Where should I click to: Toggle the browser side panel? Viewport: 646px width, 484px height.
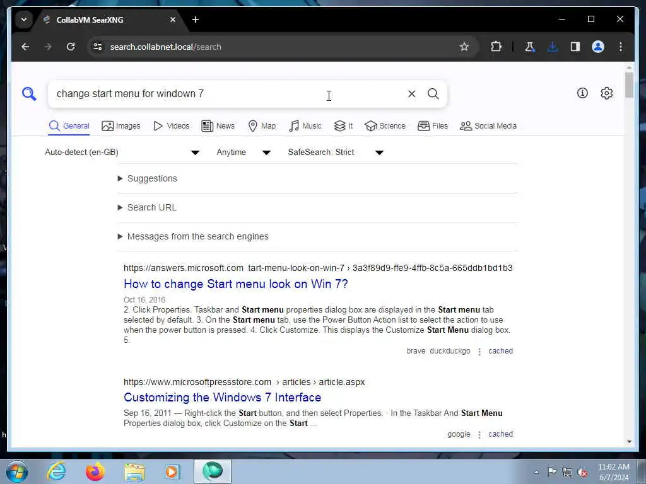pos(575,47)
